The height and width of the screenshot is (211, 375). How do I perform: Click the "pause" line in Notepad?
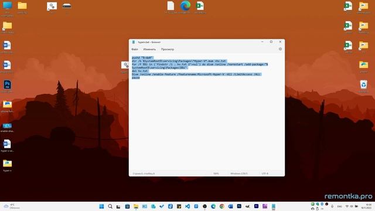click(x=135, y=78)
